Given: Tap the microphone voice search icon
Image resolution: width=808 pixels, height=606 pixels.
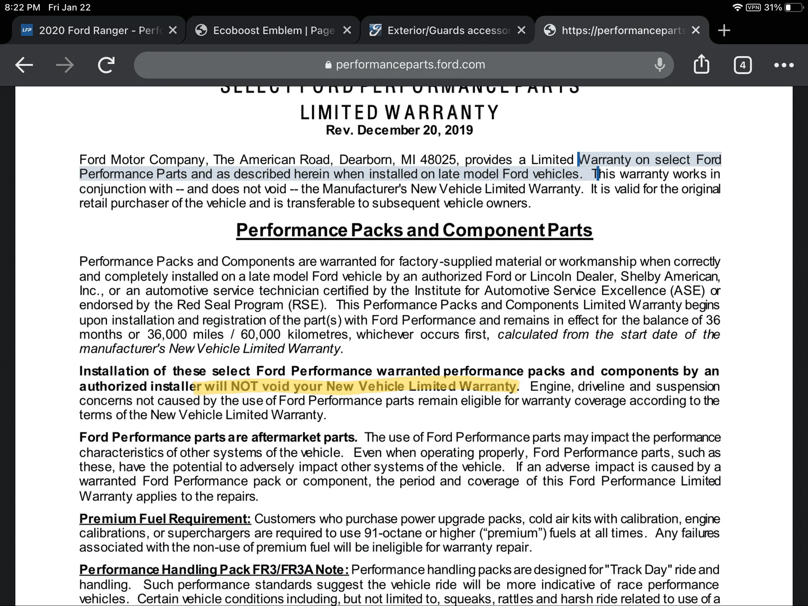Looking at the screenshot, I should [x=660, y=65].
